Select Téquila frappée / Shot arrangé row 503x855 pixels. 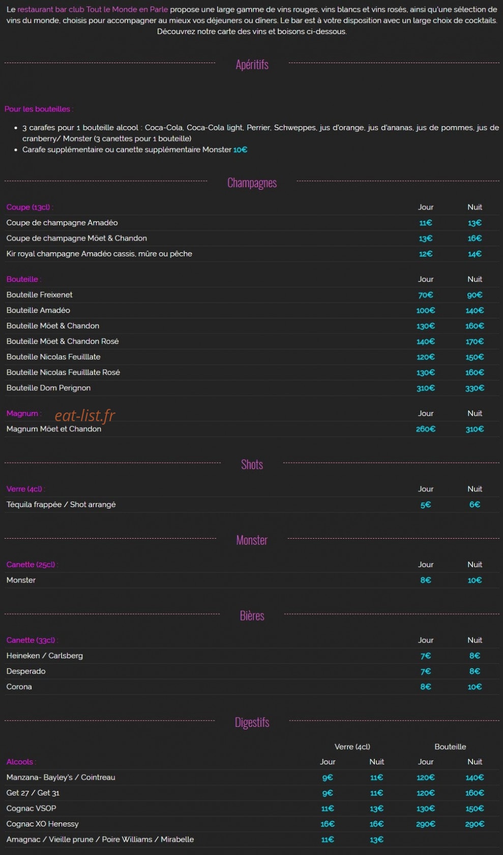click(252, 505)
